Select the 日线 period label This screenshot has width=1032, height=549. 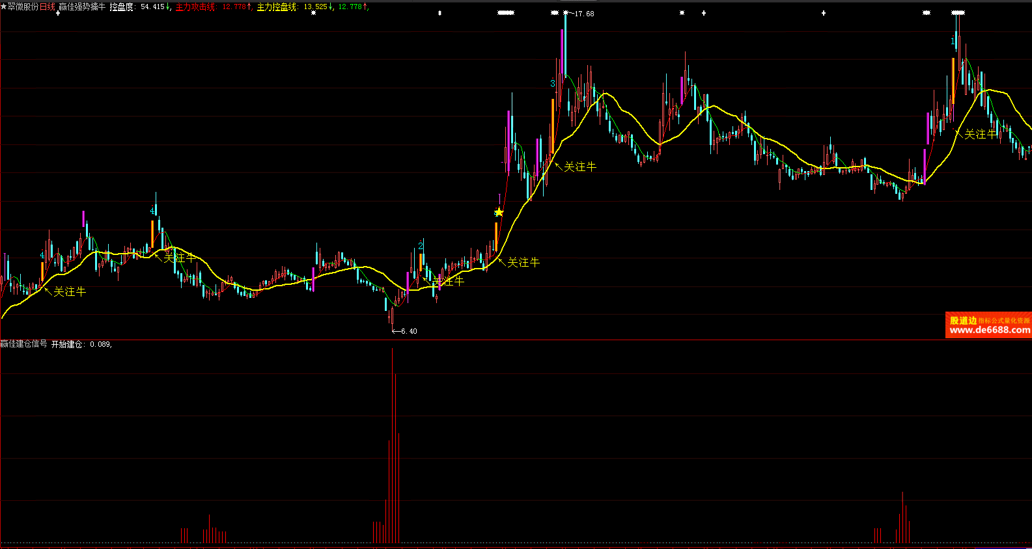48,7
